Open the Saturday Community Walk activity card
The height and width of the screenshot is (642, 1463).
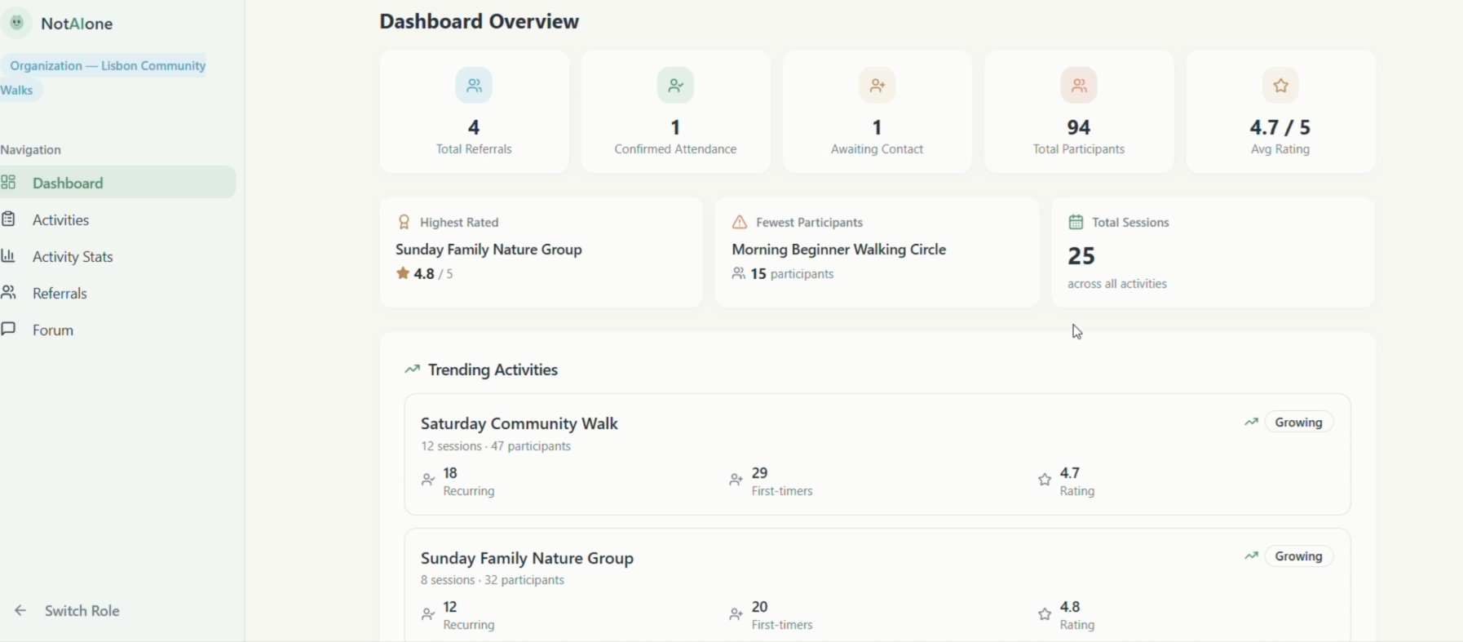[877, 454]
